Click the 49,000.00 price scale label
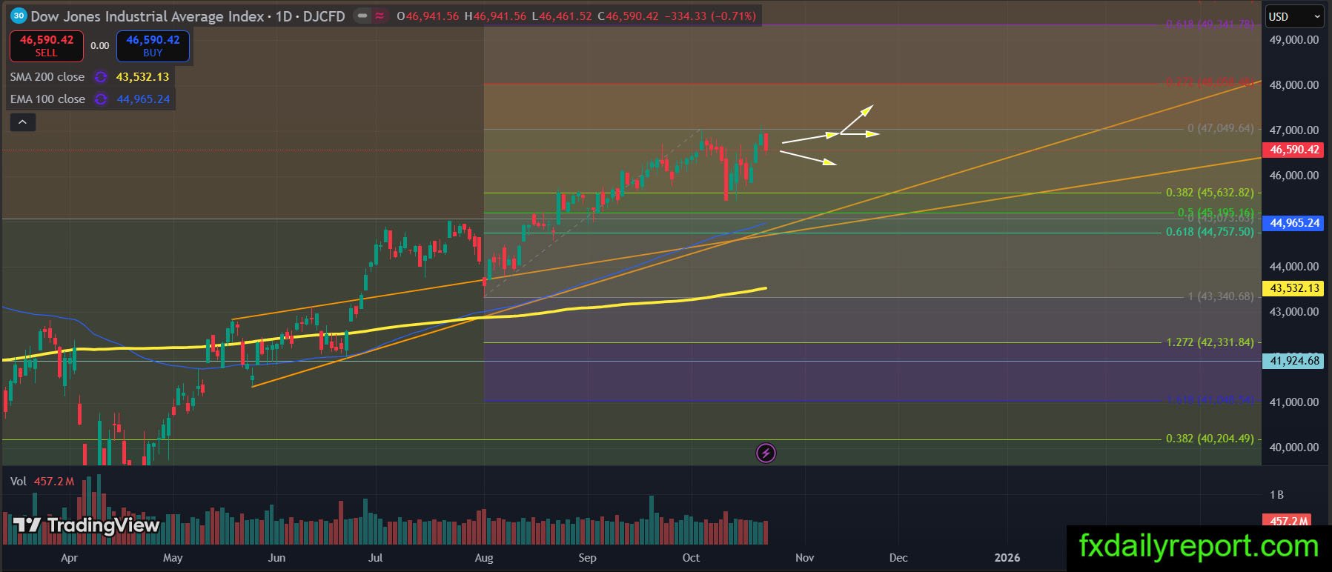This screenshot has height=572, width=1332. tap(1294, 40)
